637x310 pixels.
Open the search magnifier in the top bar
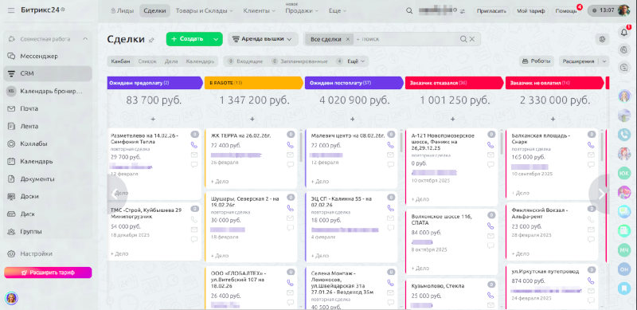pyautogui.click(x=409, y=10)
